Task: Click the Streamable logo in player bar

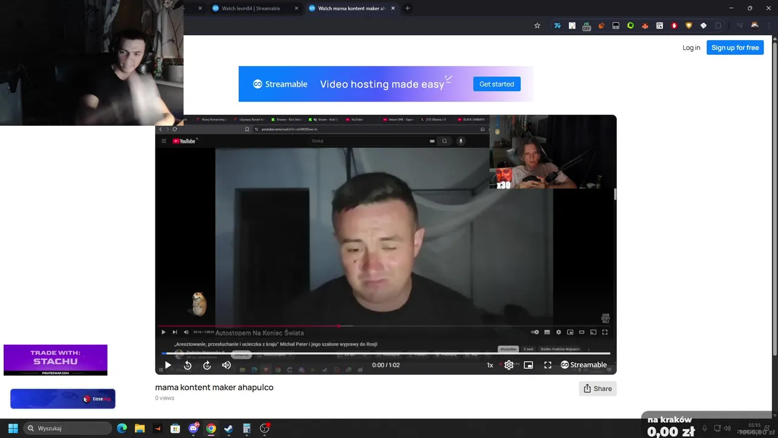Action: click(583, 365)
